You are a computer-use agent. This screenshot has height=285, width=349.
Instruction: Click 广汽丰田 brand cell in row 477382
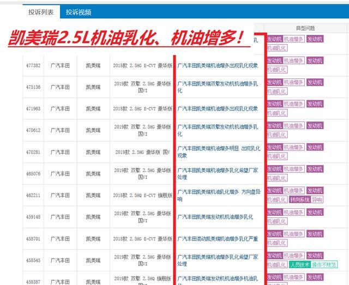click(60, 65)
